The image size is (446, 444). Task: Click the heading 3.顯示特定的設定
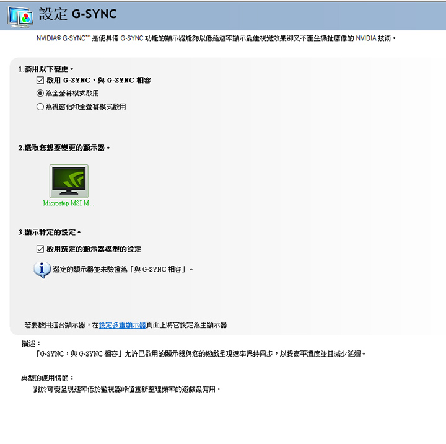pos(50,232)
